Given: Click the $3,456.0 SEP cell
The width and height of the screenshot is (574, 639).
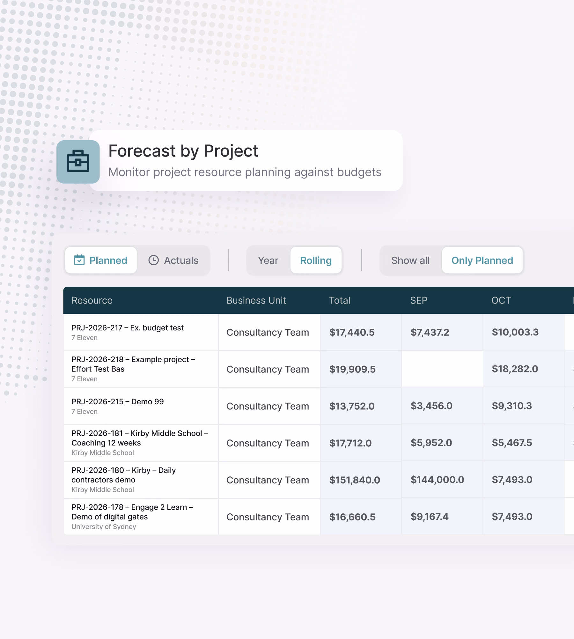Looking at the screenshot, I should pos(442,406).
